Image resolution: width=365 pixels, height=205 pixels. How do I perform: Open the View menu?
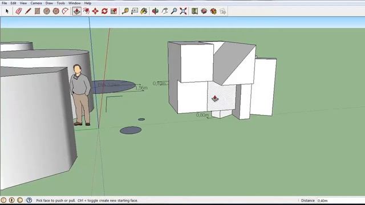tap(23, 3)
